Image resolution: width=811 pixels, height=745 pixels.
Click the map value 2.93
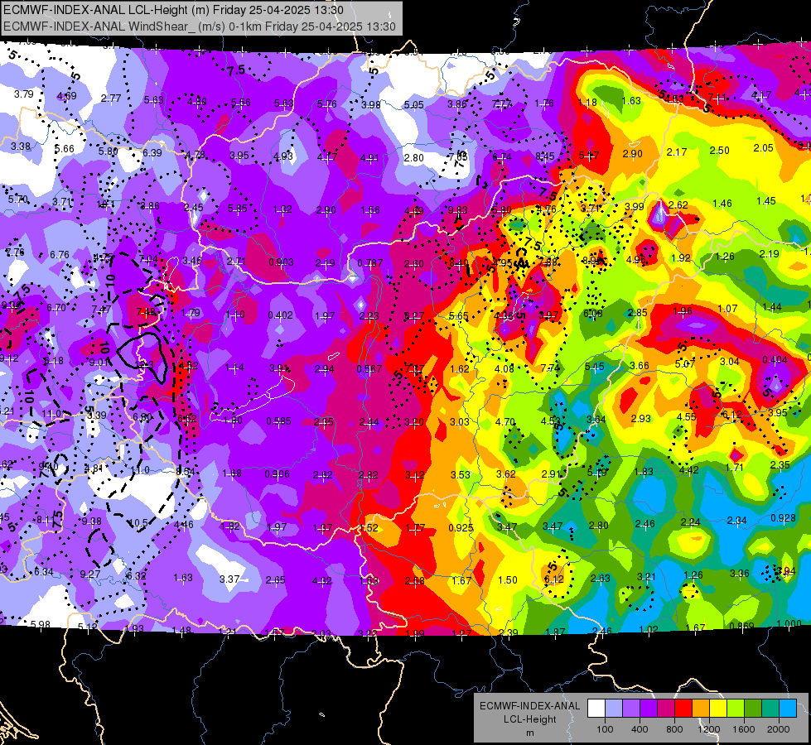click(x=641, y=418)
